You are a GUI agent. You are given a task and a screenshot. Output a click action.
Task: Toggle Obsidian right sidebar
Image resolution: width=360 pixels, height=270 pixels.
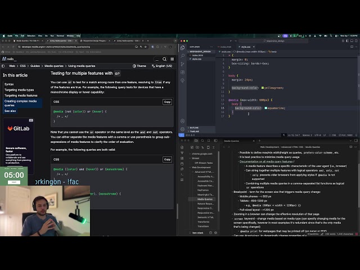(x=356, y=141)
